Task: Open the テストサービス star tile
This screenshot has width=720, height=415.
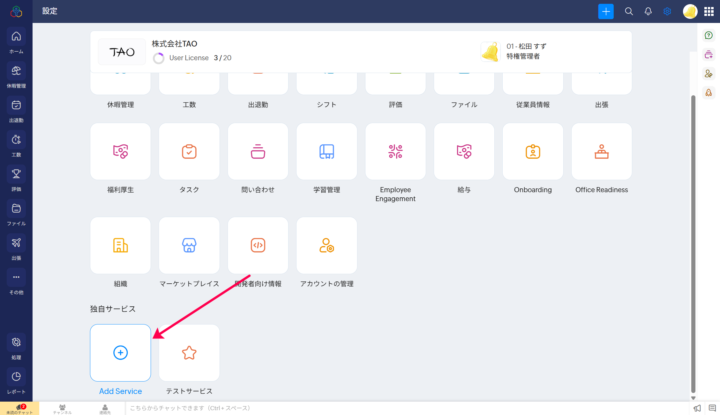Action: click(x=189, y=353)
